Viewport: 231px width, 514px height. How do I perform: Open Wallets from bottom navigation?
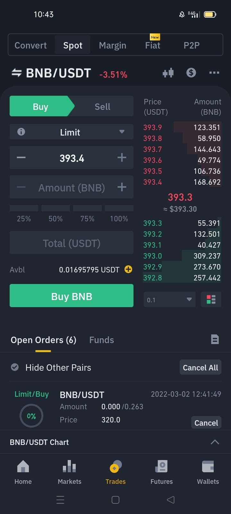click(208, 472)
